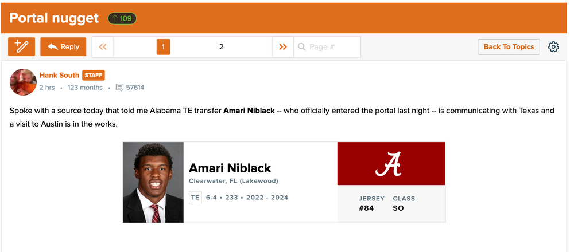Click the TE position tag

coord(195,198)
